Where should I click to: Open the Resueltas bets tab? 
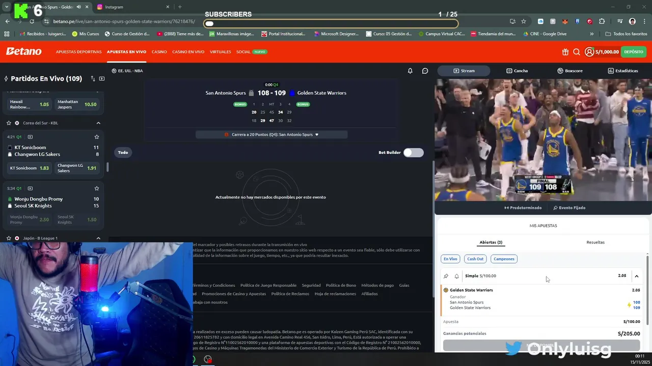(x=595, y=242)
